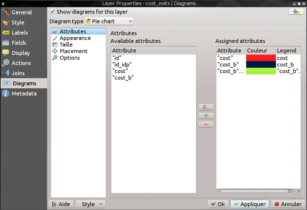Expand the Style dropdown button at bottom
The height and width of the screenshot is (210, 307).
90,204
